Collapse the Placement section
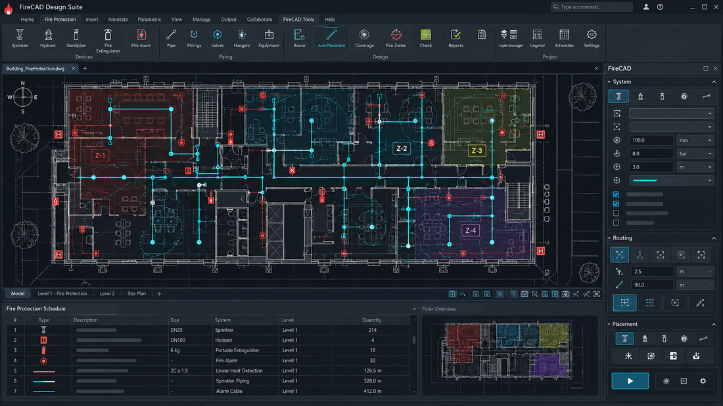 [714, 325]
